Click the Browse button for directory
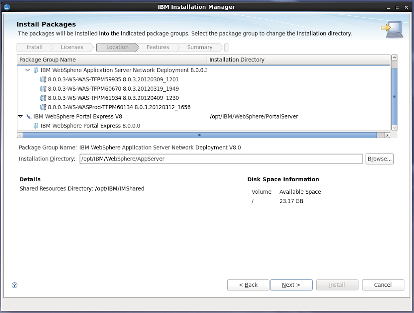The image size is (414, 313). click(379, 159)
